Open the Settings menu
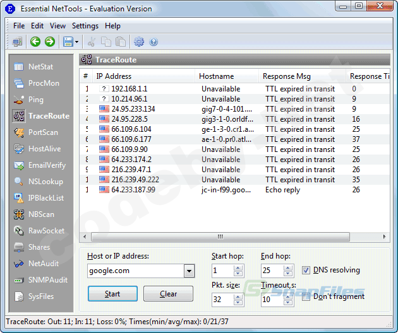The height and width of the screenshot is (333, 398). 85,26
